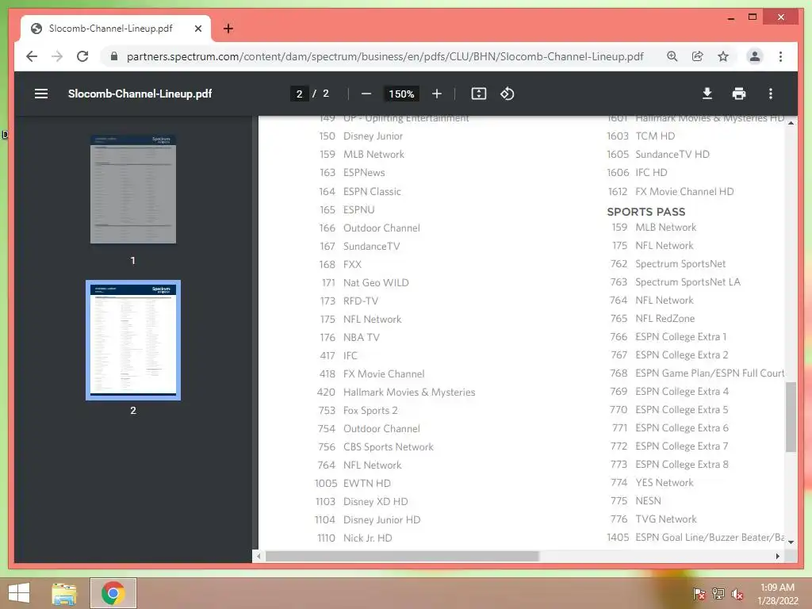812x609 pixels.
Task: Click the 420 Hallmark Movies & Mysteries row
Action: point(396,392)
